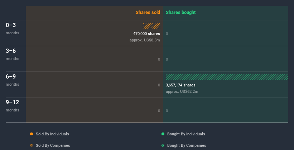The image size is (294, 150).
Task: Select the 470,000 shares value
Action: [x=146, y=34]
